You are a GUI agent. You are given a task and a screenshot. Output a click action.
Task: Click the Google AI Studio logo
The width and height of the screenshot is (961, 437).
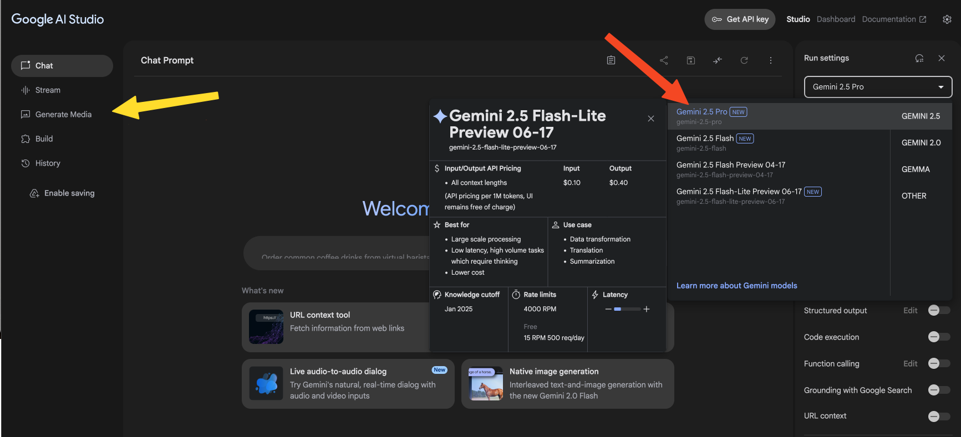[x=58, y=19]
